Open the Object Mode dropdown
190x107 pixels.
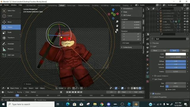pyautogui.click(x=14, y=88)
